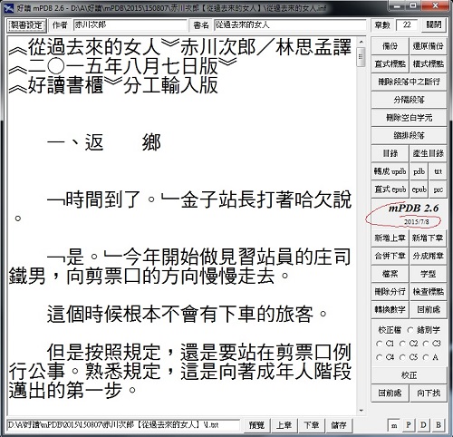Click 新增上章 to add previous chapter
This screenshot has width=453, height=437.
[390, 238]
